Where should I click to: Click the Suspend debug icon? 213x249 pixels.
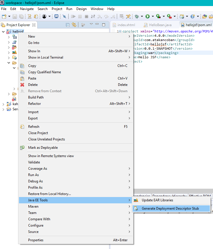pos(80,16)
